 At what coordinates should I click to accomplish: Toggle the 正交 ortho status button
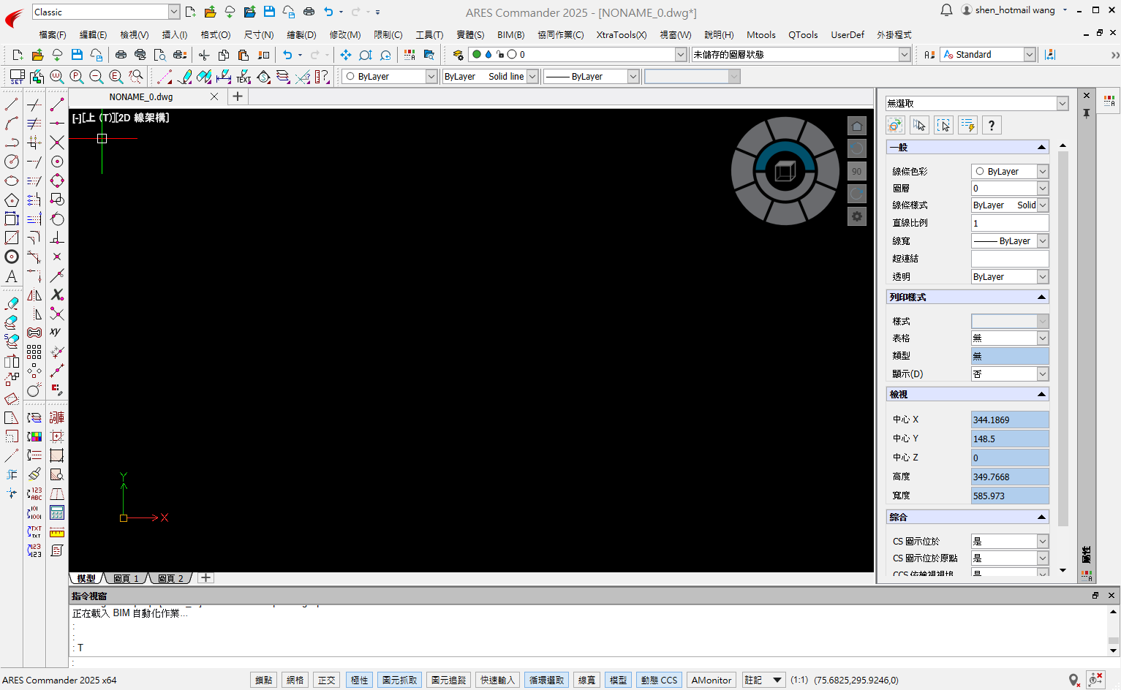[x=326, y=680]
